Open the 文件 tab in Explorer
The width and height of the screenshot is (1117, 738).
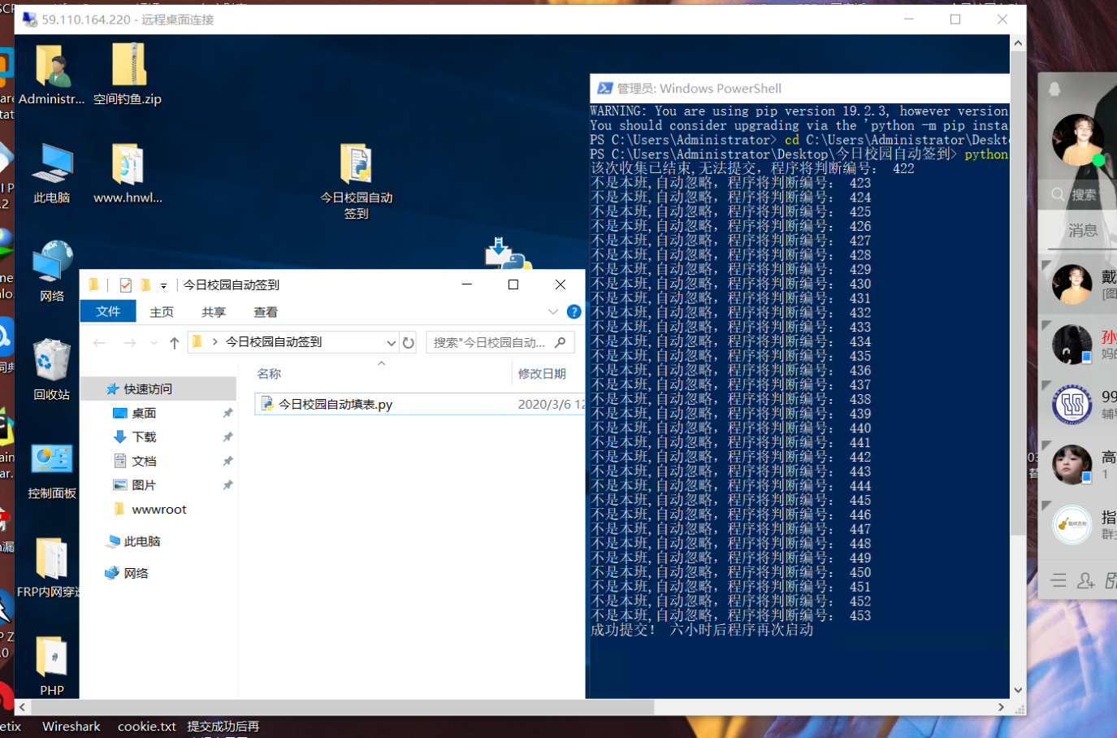[x=108, y=312]
